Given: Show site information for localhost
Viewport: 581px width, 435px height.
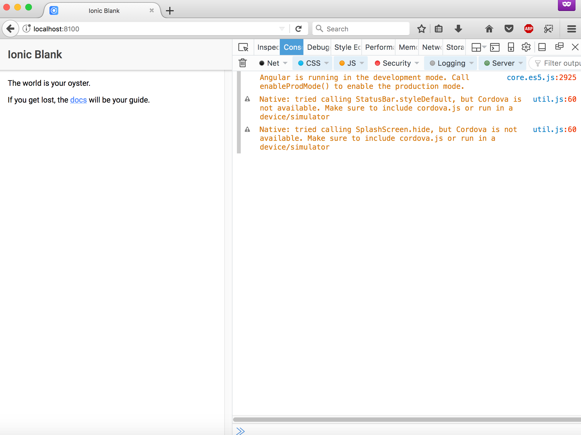Looking at the screenshot, I should pos(27,29).
